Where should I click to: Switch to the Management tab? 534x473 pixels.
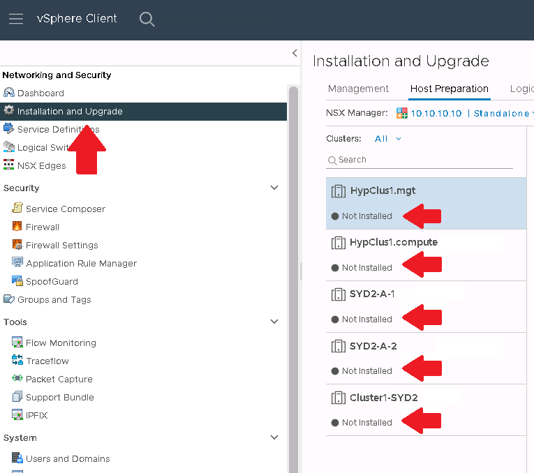358,89
